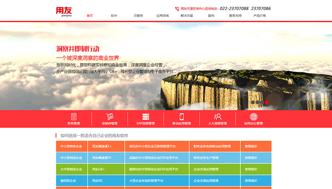Image resolution: width=332 pixels, height=189 pixels.
Task: Expand the 云服务 navigation menu
Action: (x=138, y=16)
